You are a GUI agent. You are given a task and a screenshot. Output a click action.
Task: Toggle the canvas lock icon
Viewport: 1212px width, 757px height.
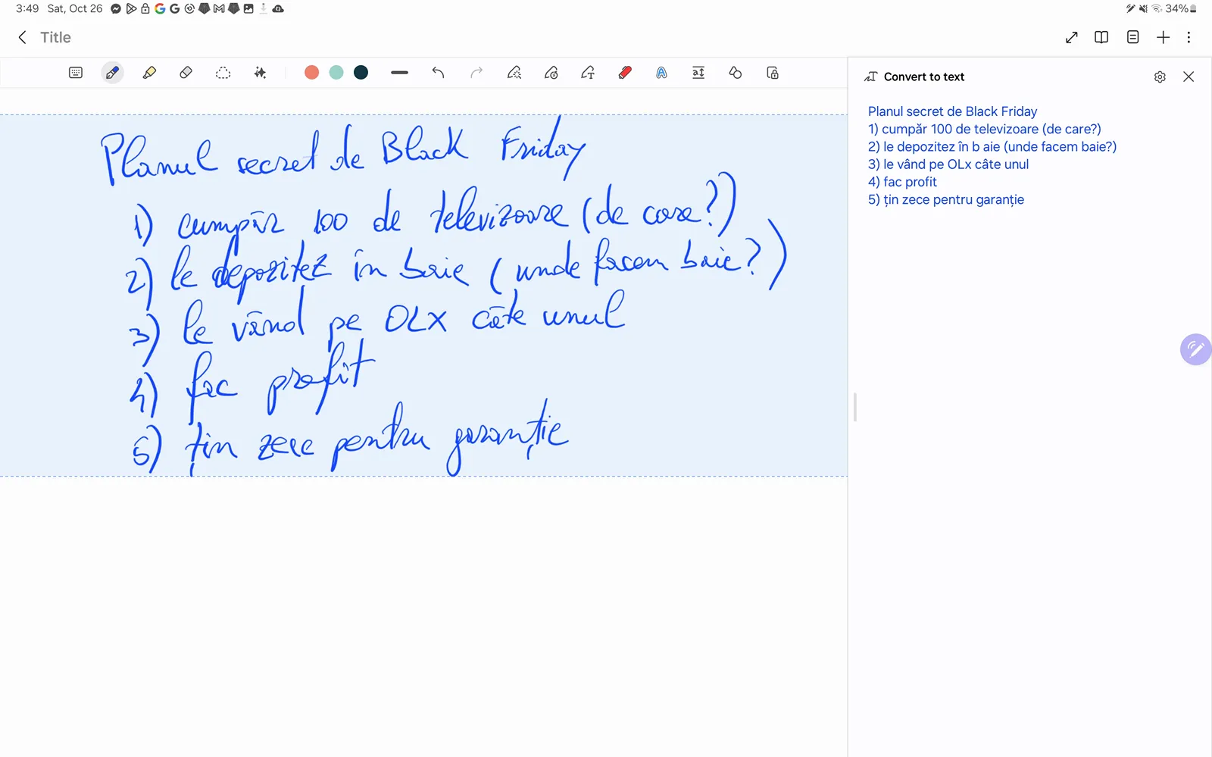click(773, 73)
